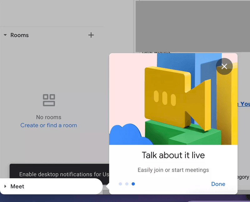This screenshot has width=250, height=202.
Task: Select the first carousel dot
Action: point(120,184)
